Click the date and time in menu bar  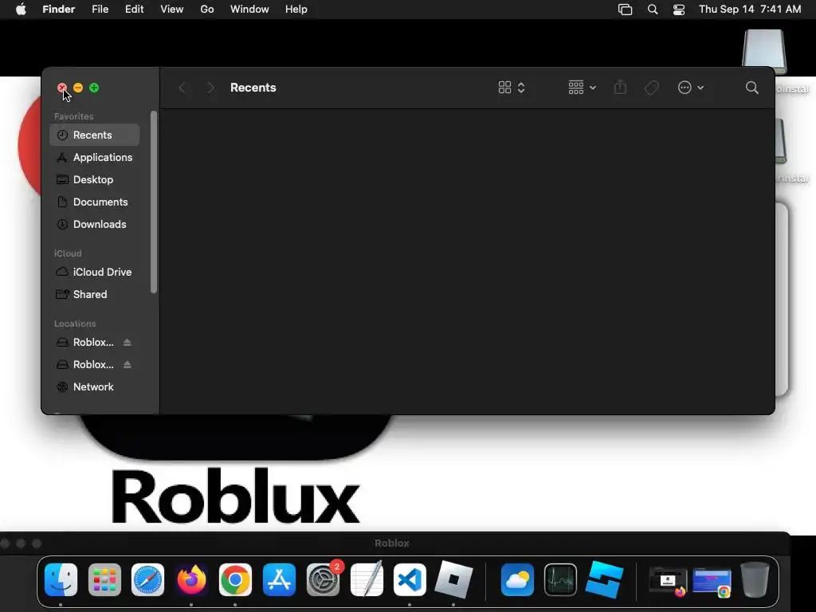[x=750, y=10]
